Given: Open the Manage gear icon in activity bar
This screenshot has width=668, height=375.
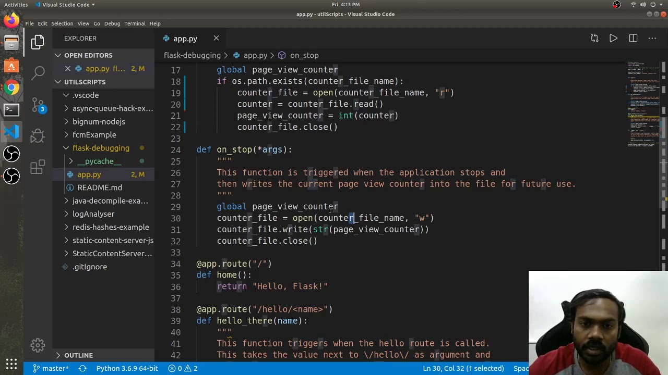Looking at the screenshot, I should pos(38,345).
